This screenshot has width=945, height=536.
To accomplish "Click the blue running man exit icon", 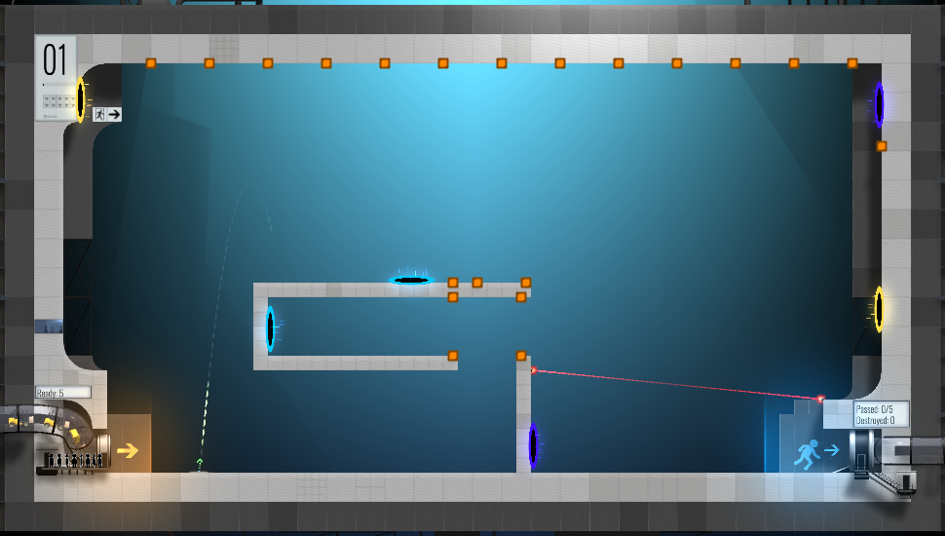I will 807,454.
